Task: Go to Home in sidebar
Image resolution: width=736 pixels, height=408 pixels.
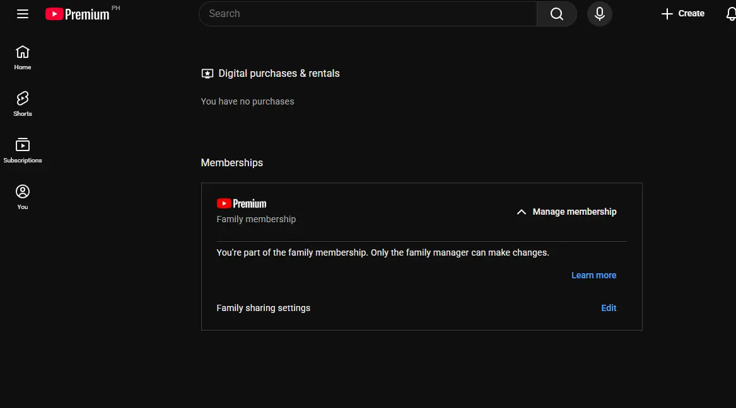Action: (x=23, y=58)
